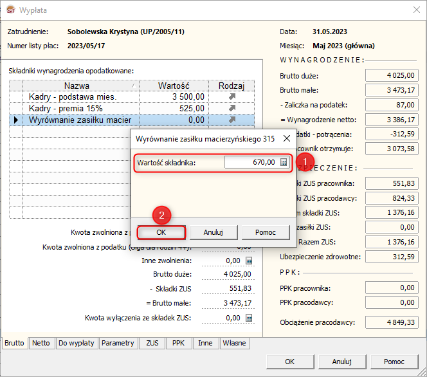The height and width of the screenshot is (377, 427).
Task: Click Pomoc in the component value dialog
Action: click(266, 232)
